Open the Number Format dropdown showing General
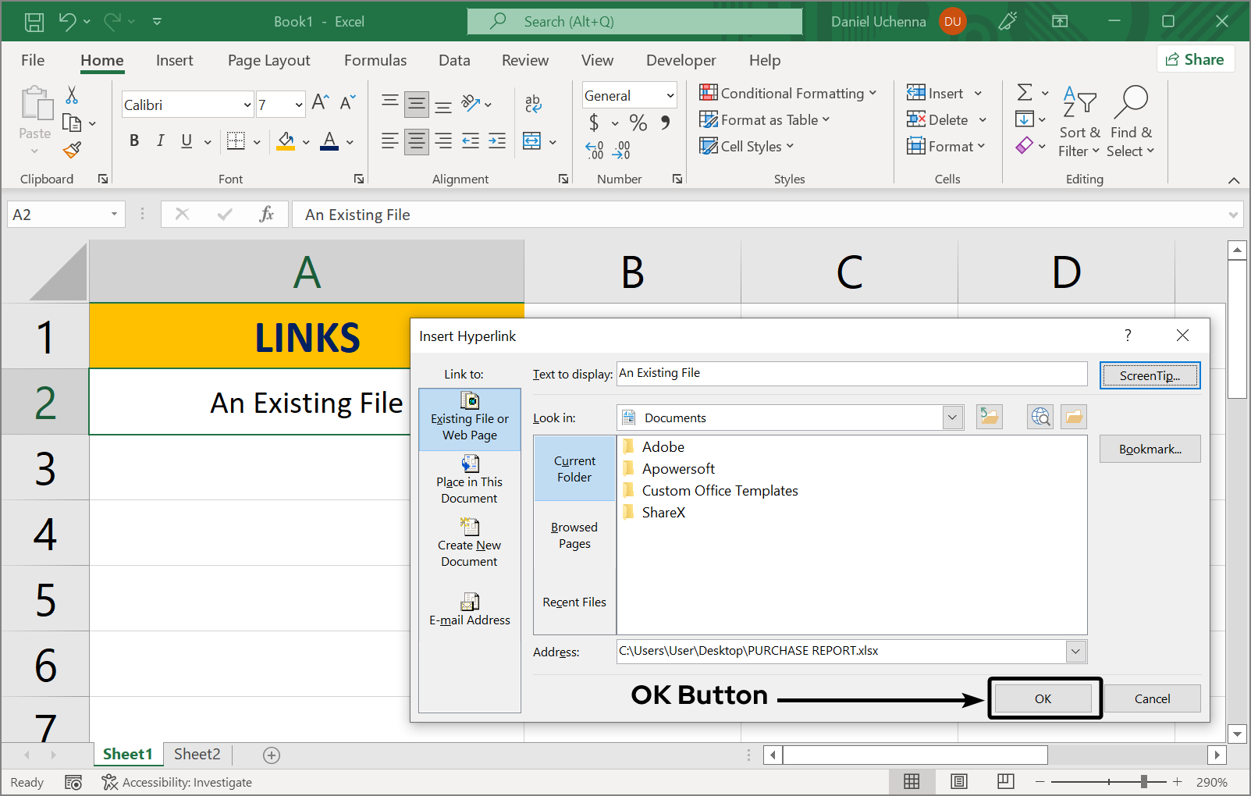1251x796 pixels. click(629, 94)
